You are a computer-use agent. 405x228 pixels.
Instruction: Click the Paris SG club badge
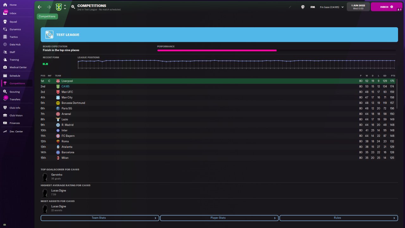point(58,109)
